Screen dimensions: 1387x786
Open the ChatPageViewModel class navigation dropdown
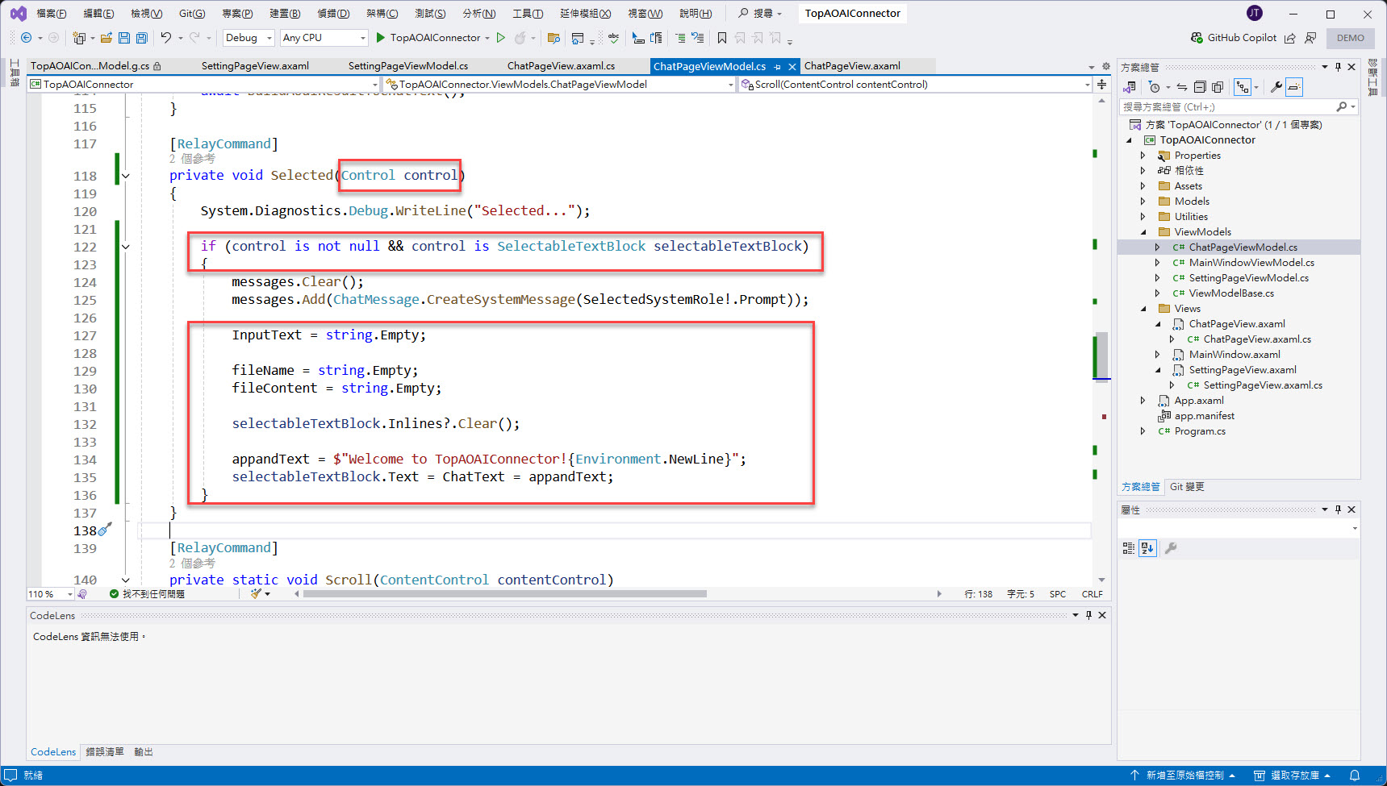tap(559, 84)
